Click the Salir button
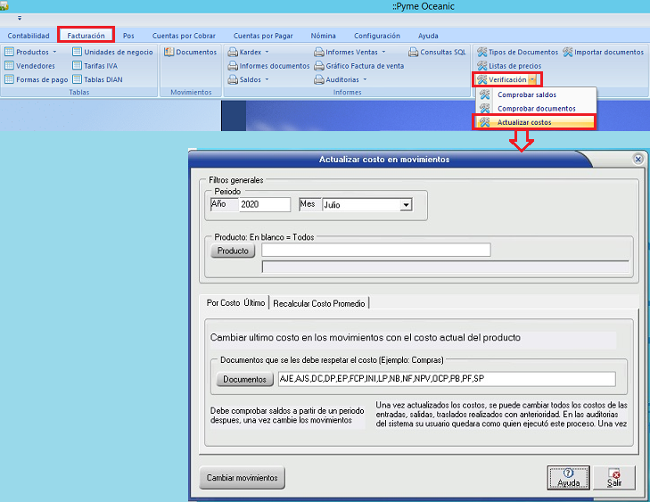This screenshot has width=650, height=502. coord(614,477)
